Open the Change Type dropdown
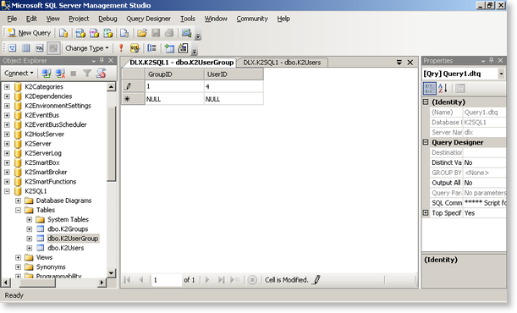 click(x=86, y=48)
